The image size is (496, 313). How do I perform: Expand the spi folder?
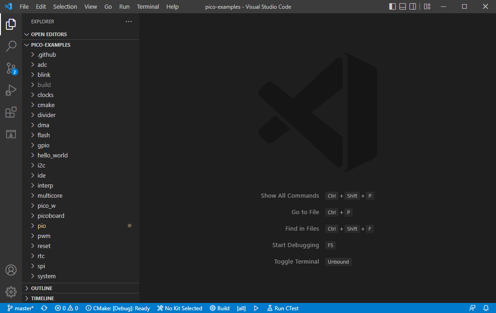point(81,266)
